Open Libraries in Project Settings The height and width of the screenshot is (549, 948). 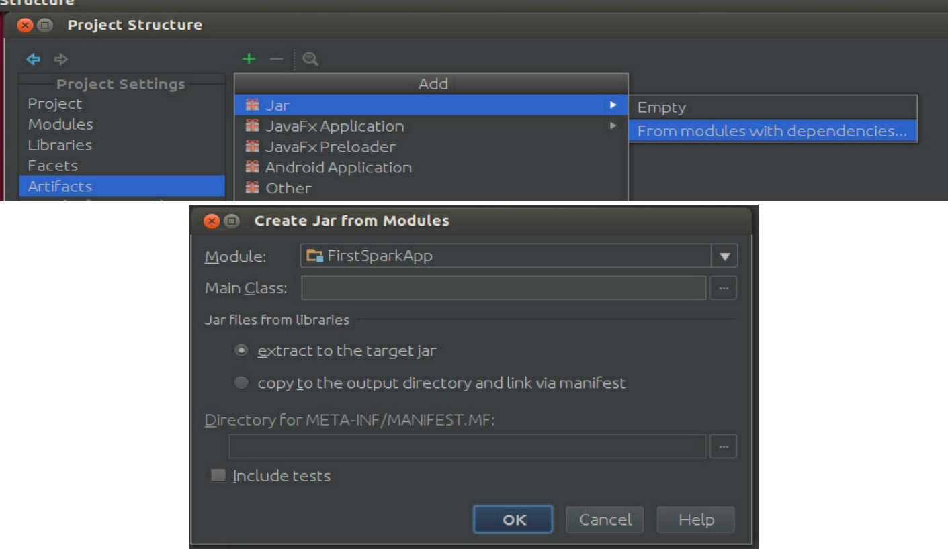(x=60, y=145)
